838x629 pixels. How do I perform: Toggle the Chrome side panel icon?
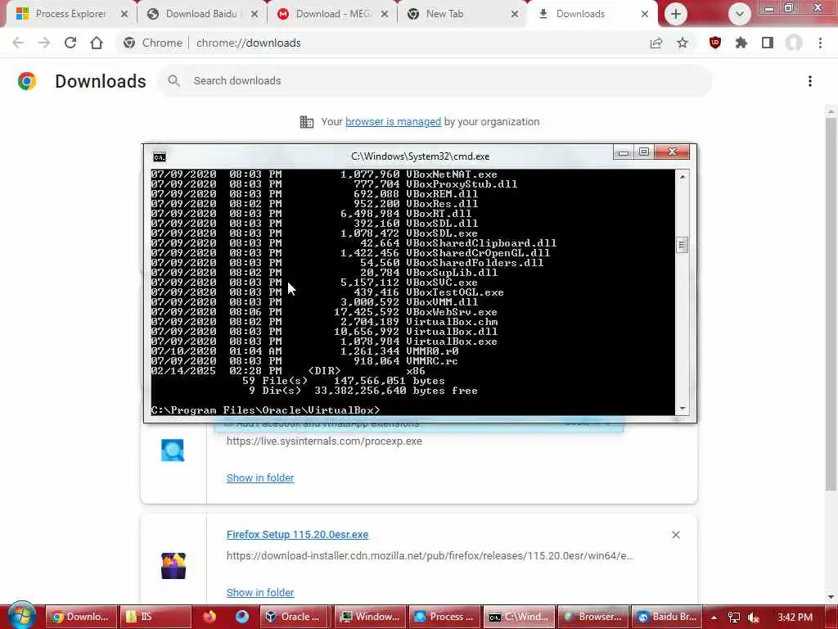pos(768,43)
